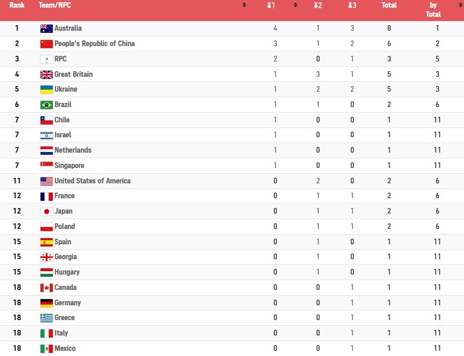Screen dimensions: 464x356
Task: Click the RPC emblem icon
Action: click(47, 59)
